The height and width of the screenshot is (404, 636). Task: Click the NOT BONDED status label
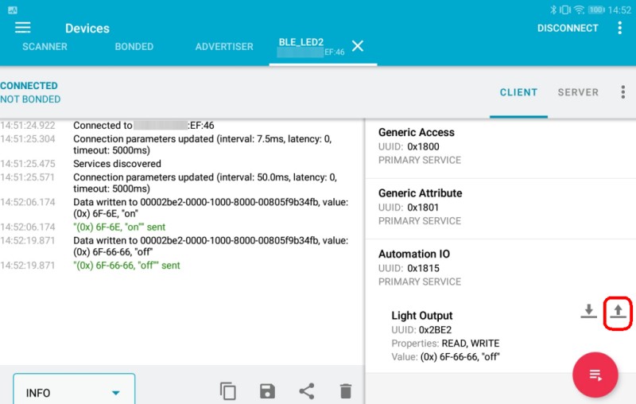click(x=30, y=99)
